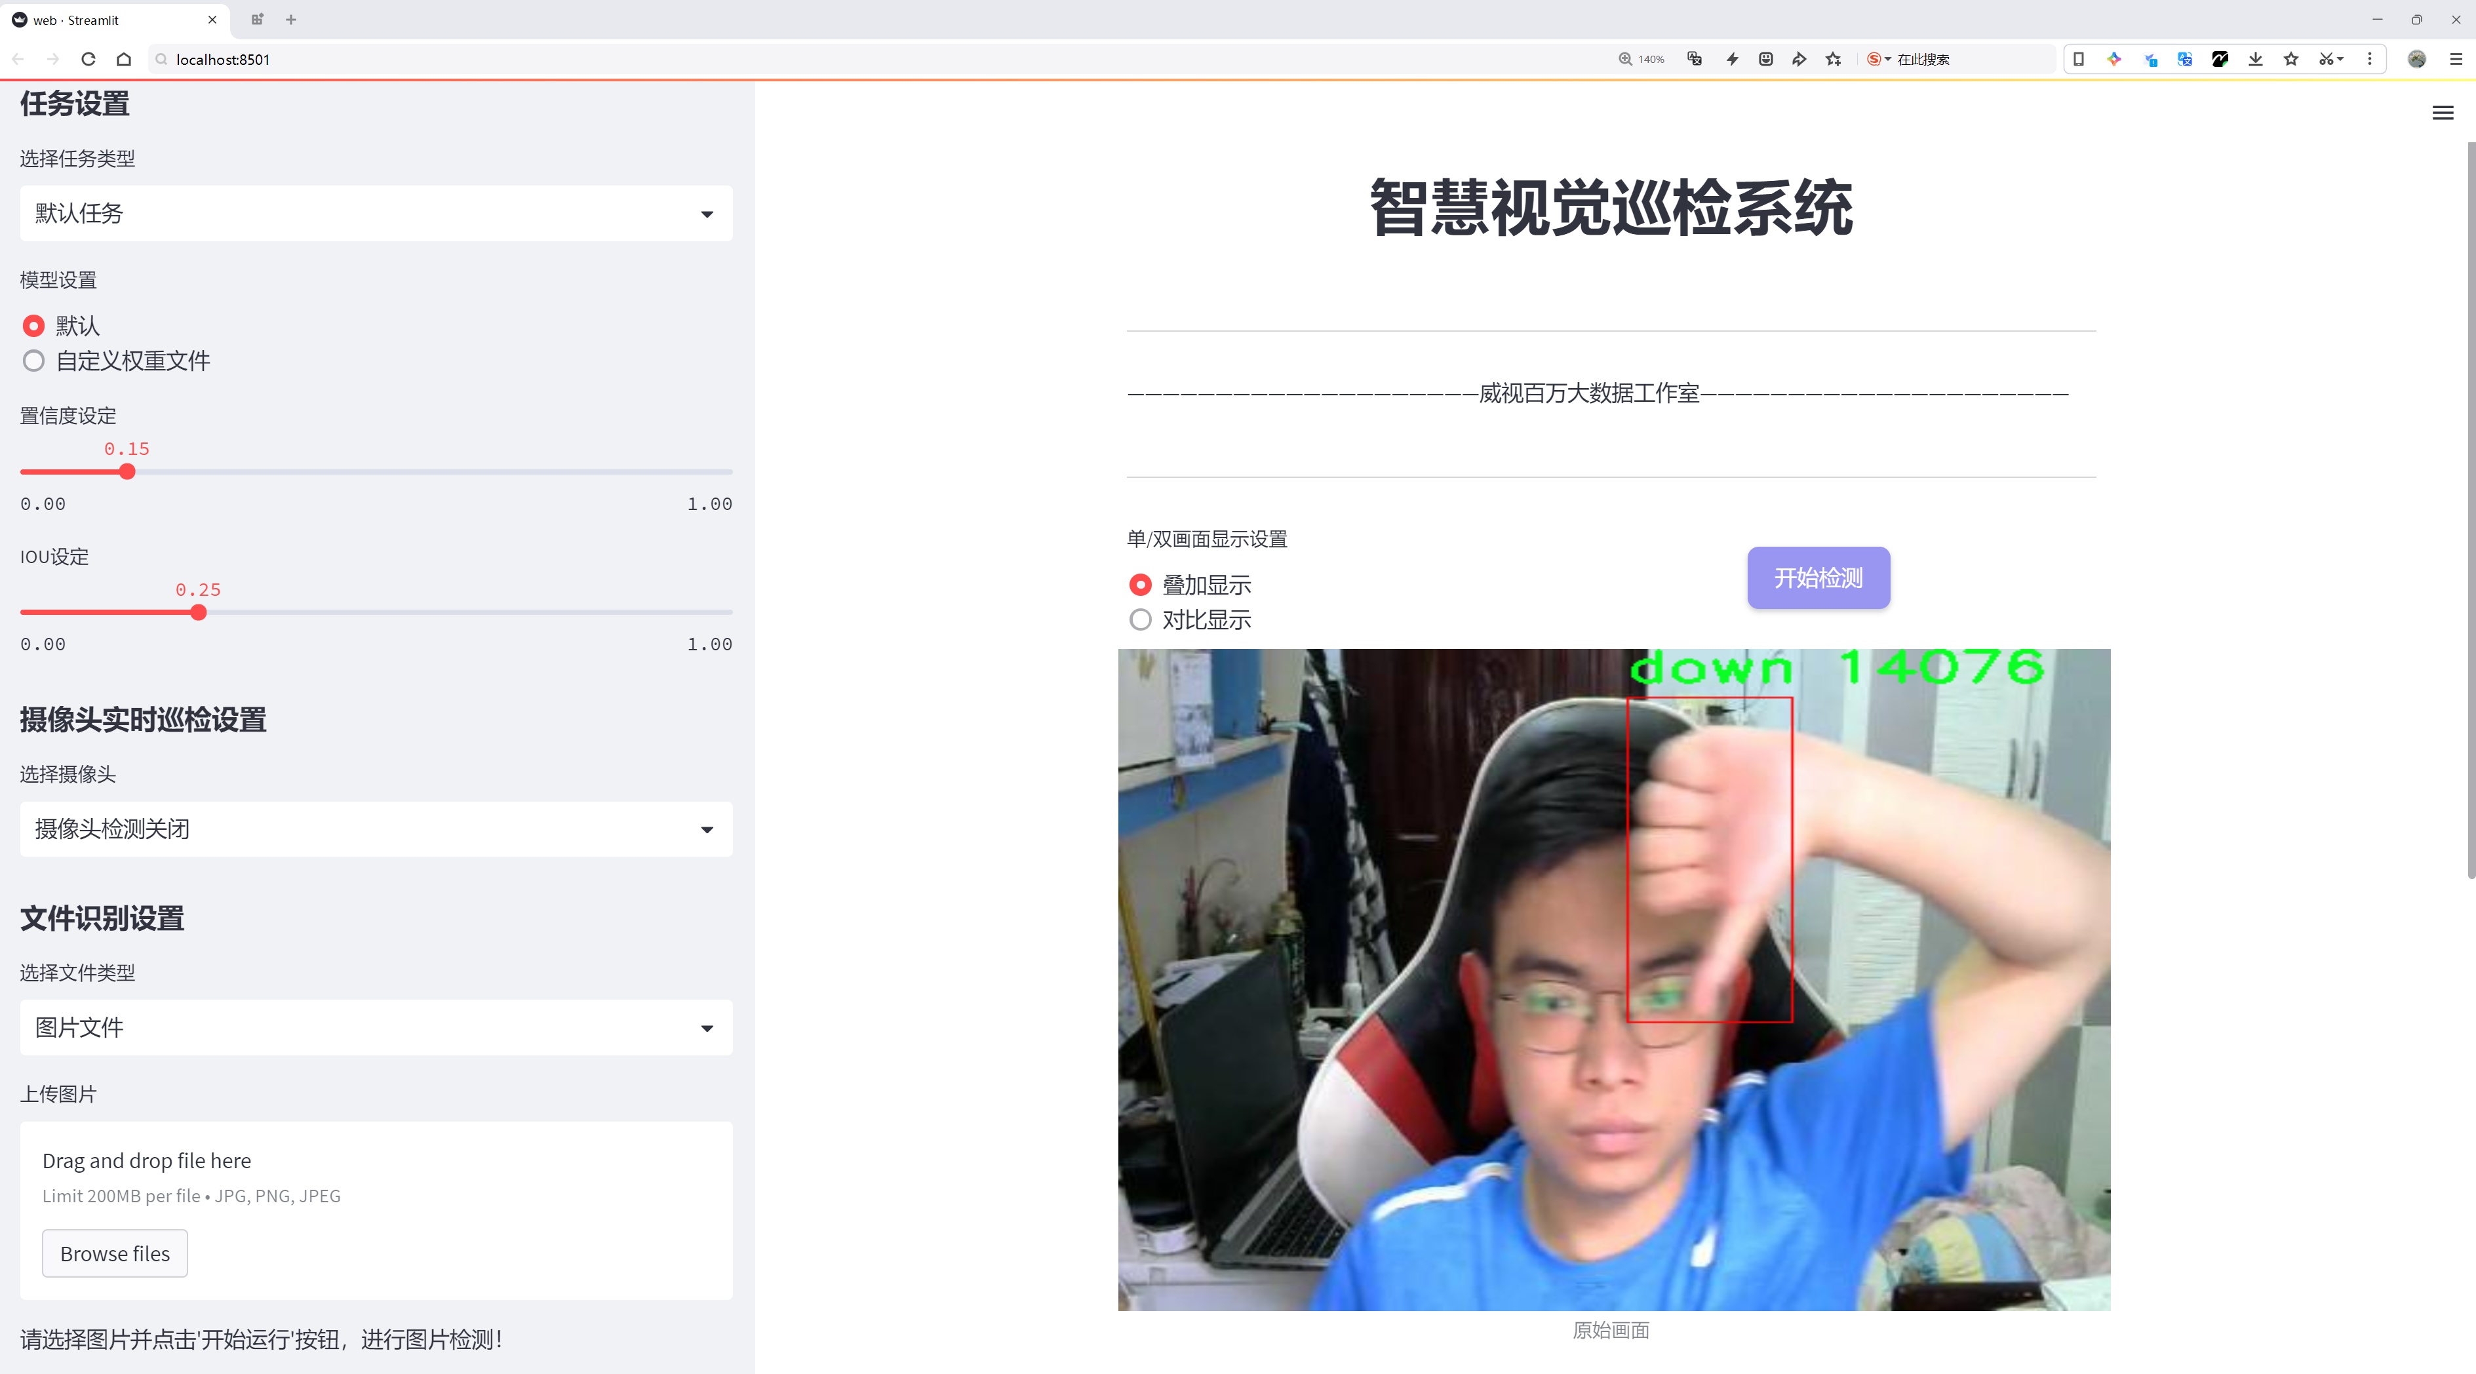Select the 对比显示 radio option
Screen dimensions: 2476x1374
(1190, 619)
